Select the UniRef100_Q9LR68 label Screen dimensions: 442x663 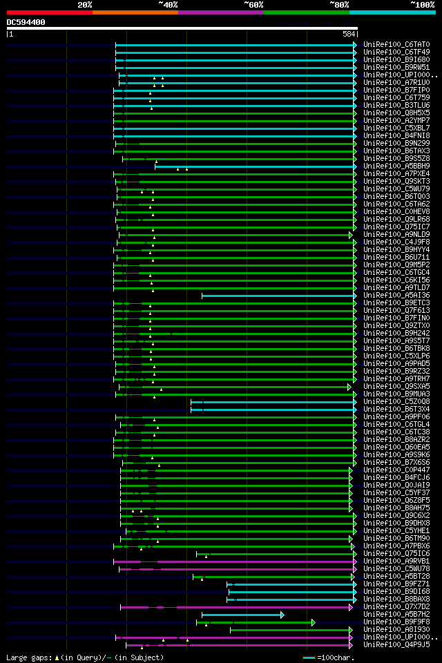(x=396, y=220)
